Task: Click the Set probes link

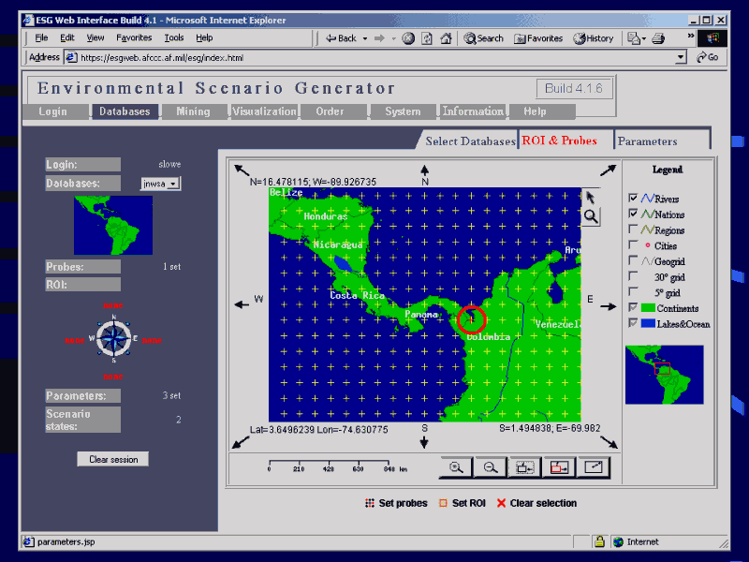Action: tap(396, 503)
